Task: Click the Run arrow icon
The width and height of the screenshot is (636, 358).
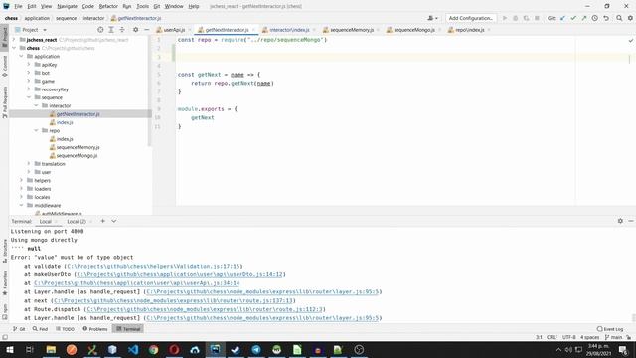Action: pyautogui.click(x=505, y=18)
